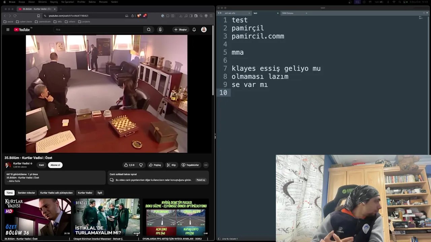The width and height of the screenshot is (431, 242).
Task: Click the video player frame
Action: [x=106, y=94]
